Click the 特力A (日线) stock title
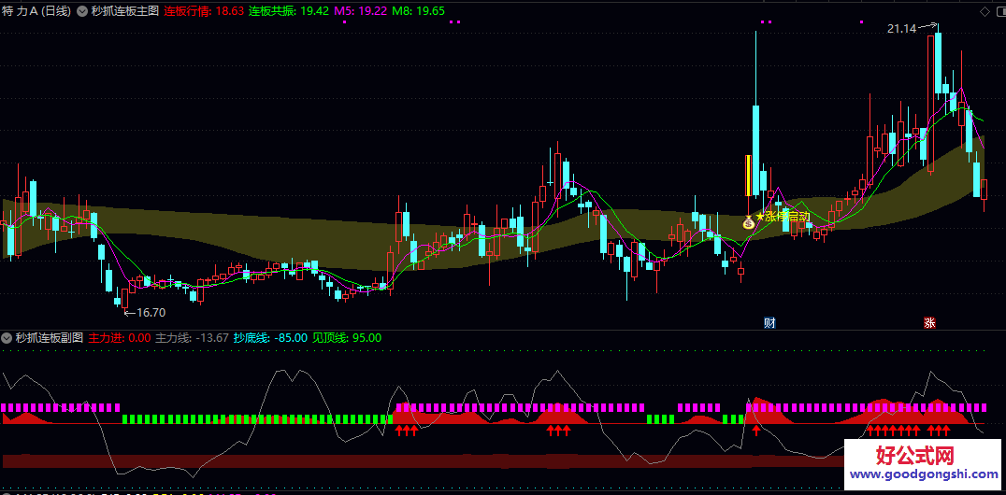The width and height of the screenshot is (1006, 495). click(36, 12)
